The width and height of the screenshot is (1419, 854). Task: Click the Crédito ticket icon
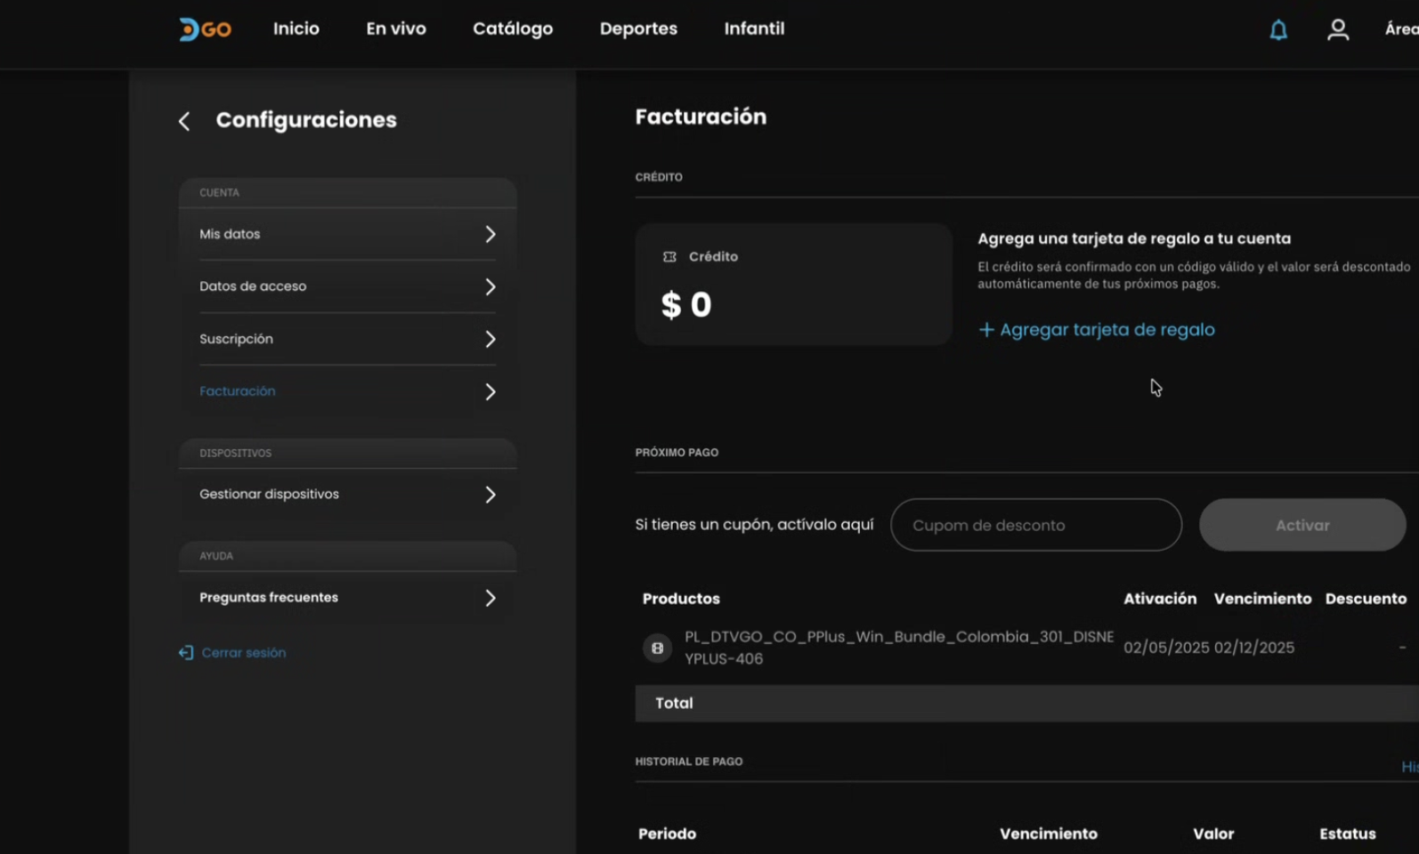tap(669, 257)
